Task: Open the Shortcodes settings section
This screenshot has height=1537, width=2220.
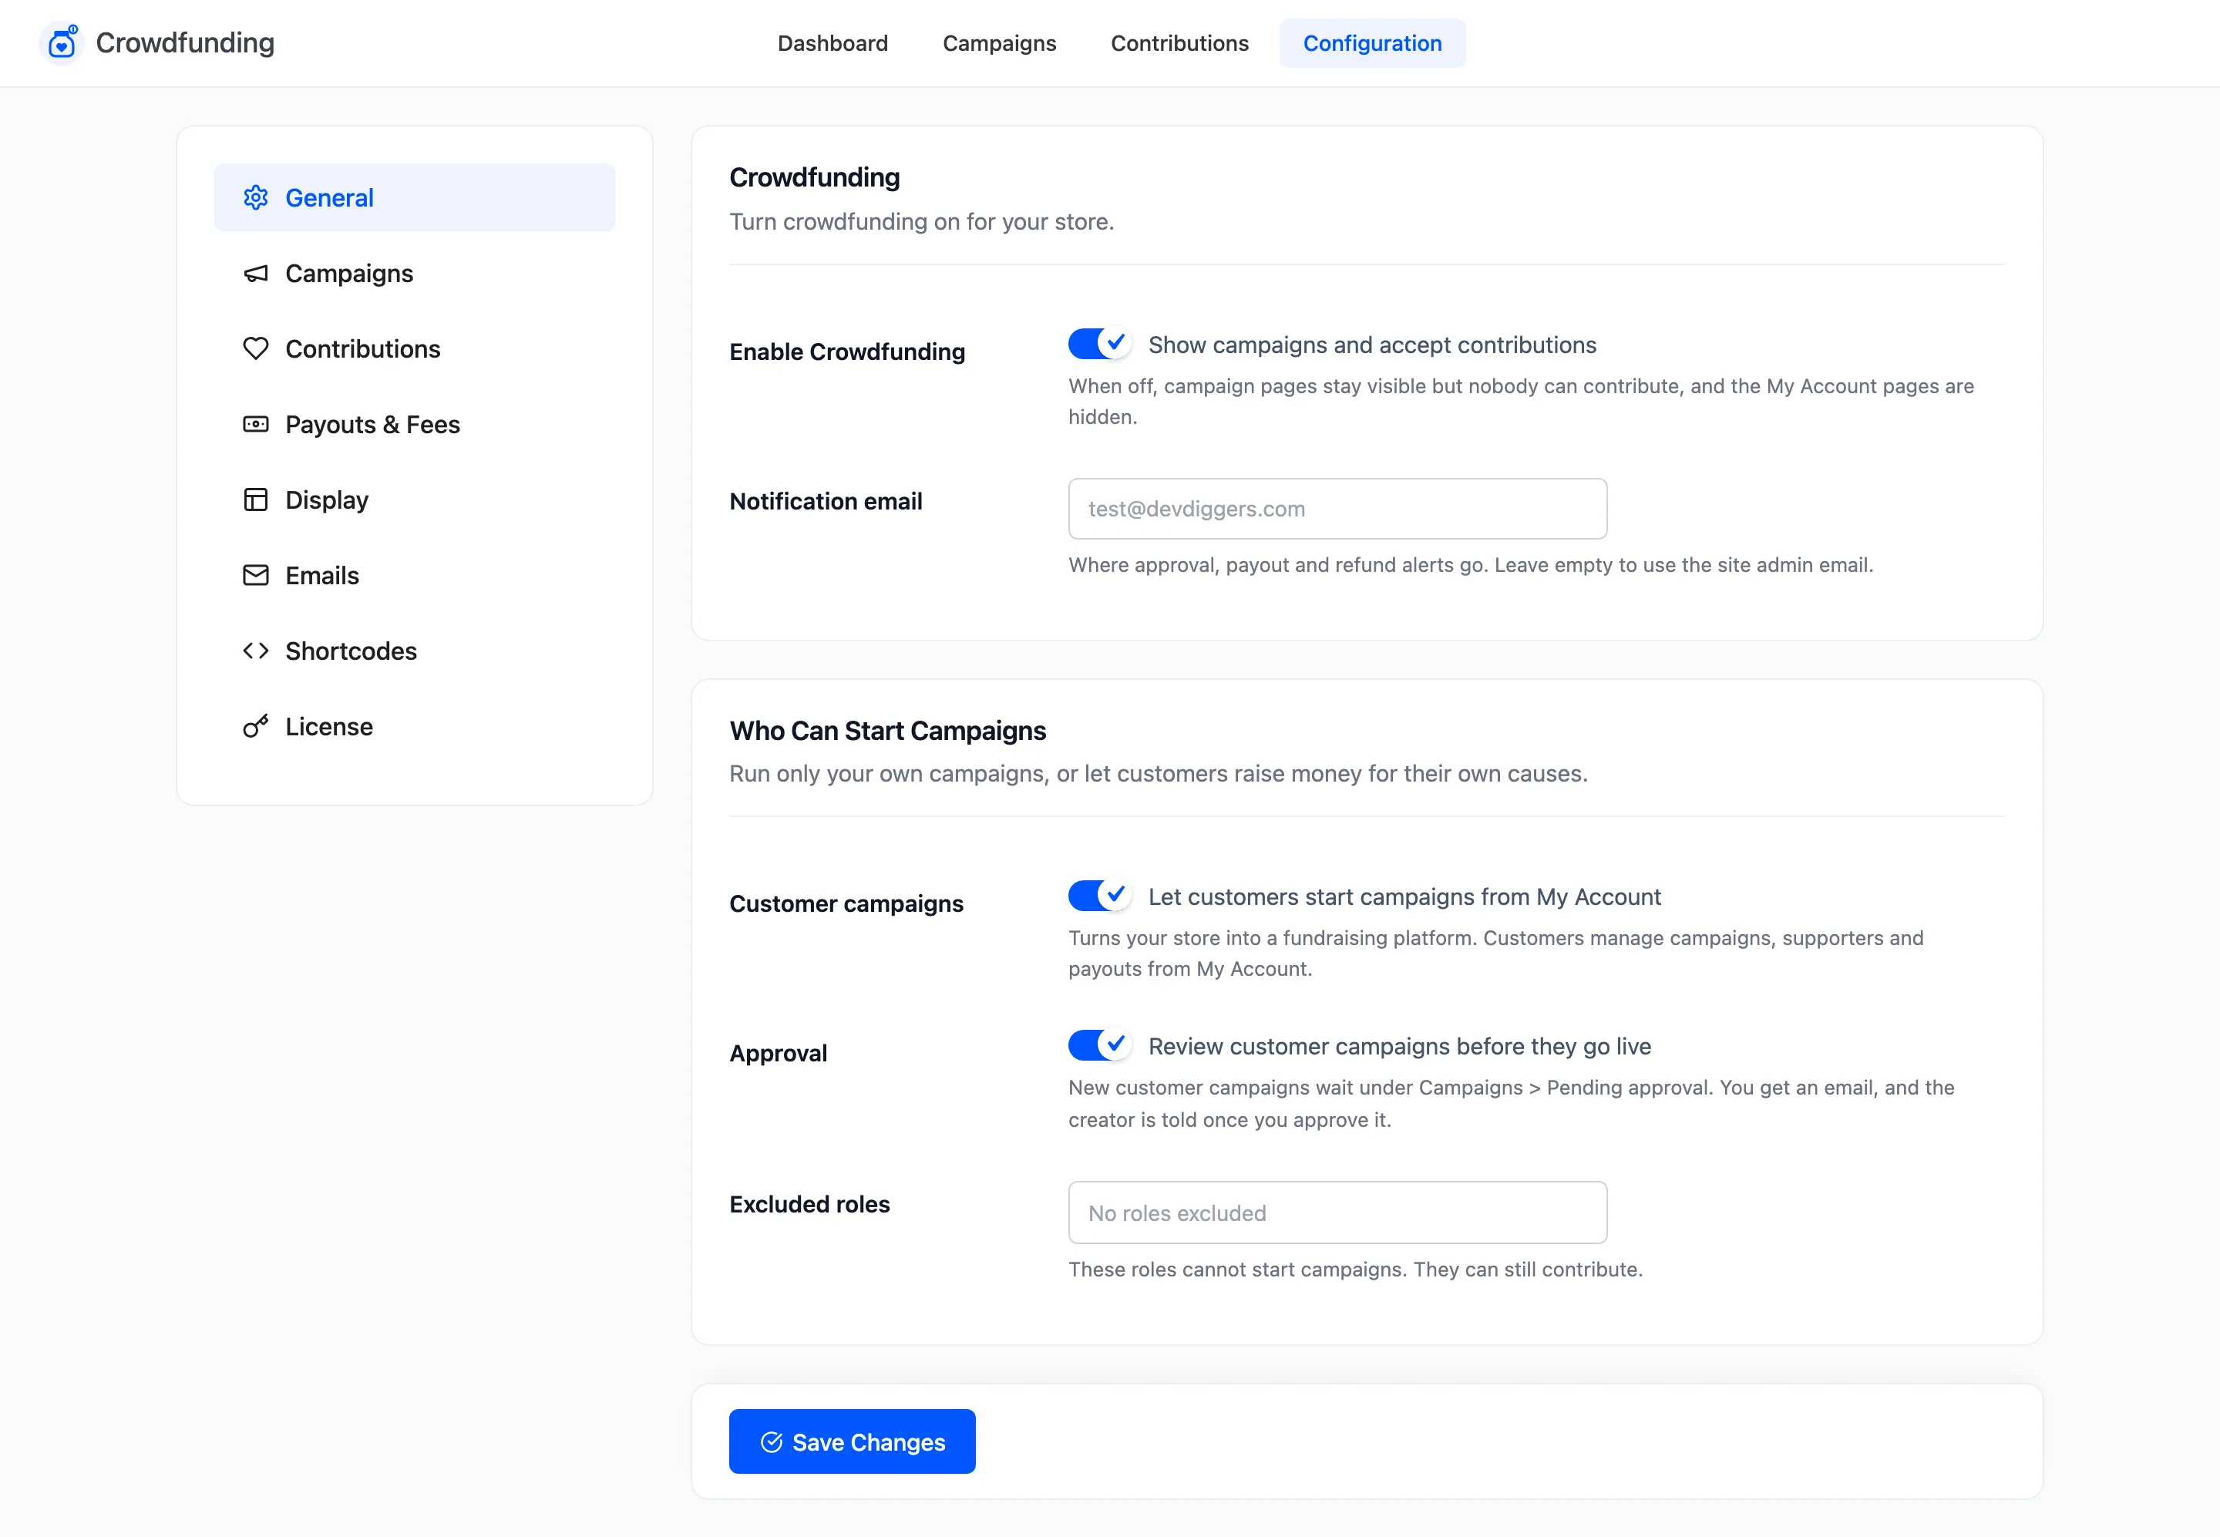Action: (x=414, y=651)
